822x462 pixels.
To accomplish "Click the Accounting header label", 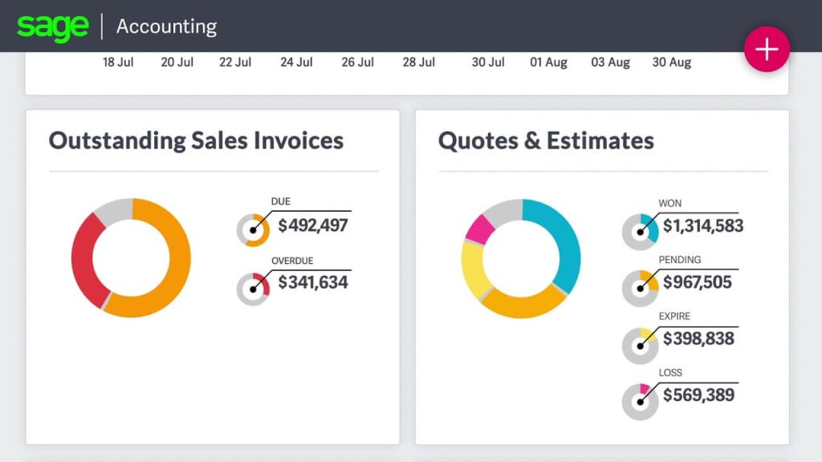I will (x=167, y=26).
